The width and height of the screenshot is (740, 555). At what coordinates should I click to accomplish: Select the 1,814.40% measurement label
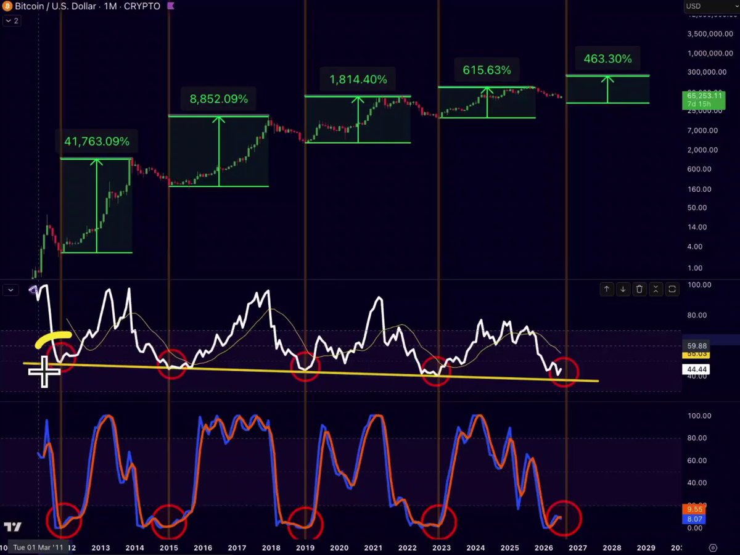[358, 80]
